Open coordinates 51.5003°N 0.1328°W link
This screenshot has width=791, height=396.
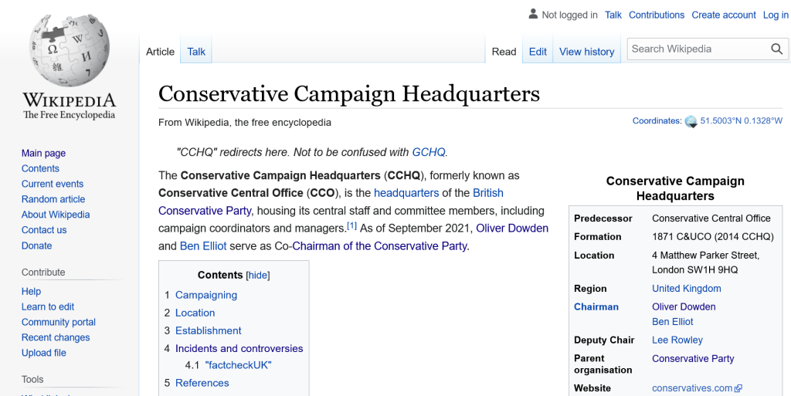point(741,121)
